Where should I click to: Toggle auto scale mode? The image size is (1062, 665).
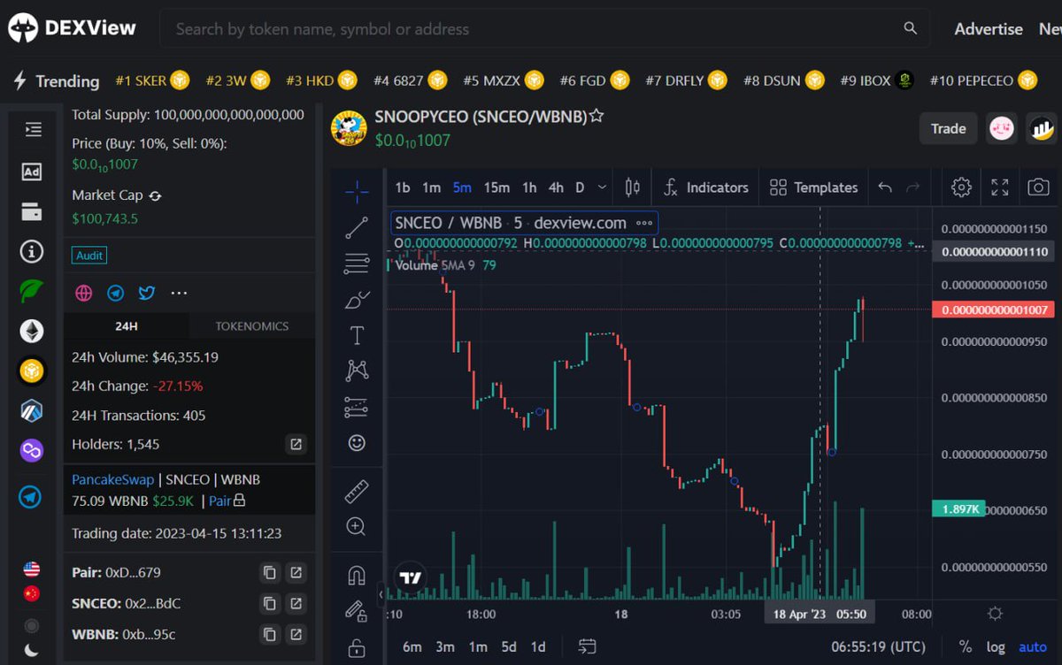(1033, 646)
